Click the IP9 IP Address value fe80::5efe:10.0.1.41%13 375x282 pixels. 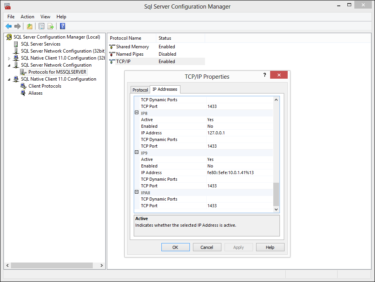[240, 173]
